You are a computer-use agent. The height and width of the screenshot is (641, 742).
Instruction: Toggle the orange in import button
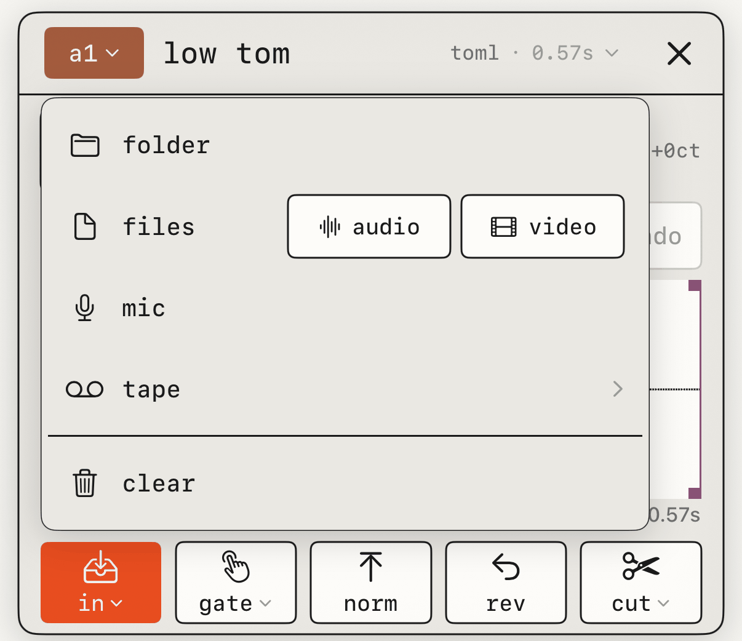(101, 583)
